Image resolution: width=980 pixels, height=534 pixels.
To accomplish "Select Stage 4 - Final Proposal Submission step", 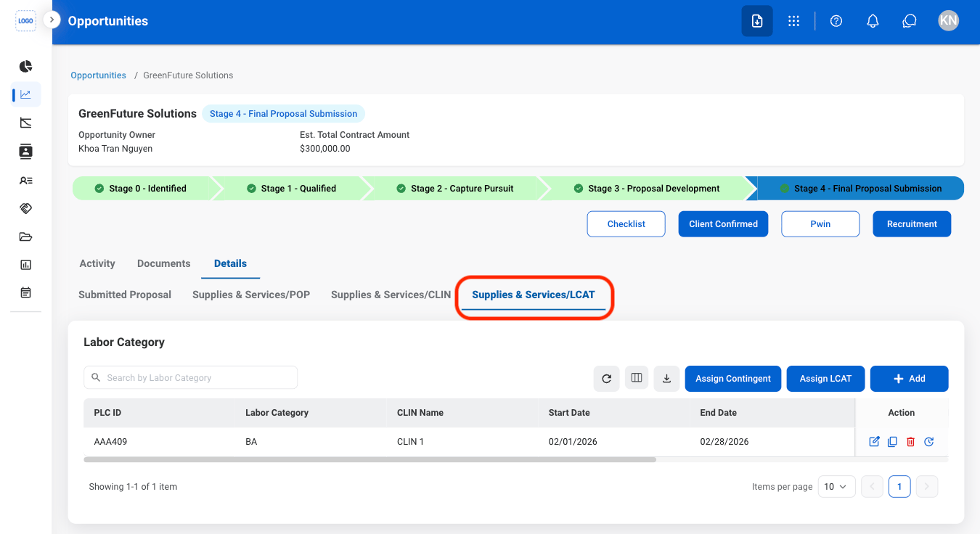I will click(x=860, y=189).
